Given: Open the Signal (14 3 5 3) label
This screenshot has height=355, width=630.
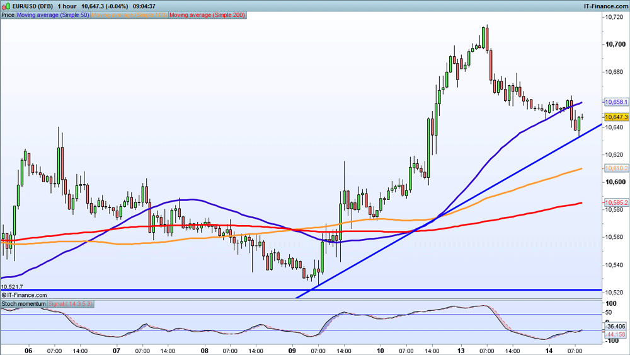Looking at the screenshot, I should point(71,304).
